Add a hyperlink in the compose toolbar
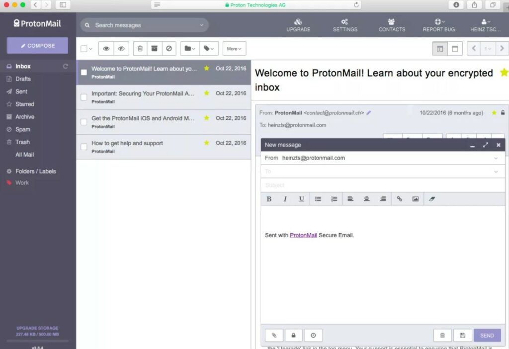This screenshot has height=349, width=509. click(400, 198)
